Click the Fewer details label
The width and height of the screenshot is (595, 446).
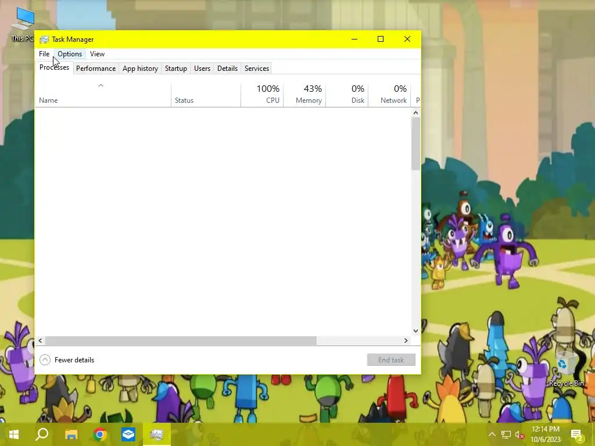pos(74,360)
